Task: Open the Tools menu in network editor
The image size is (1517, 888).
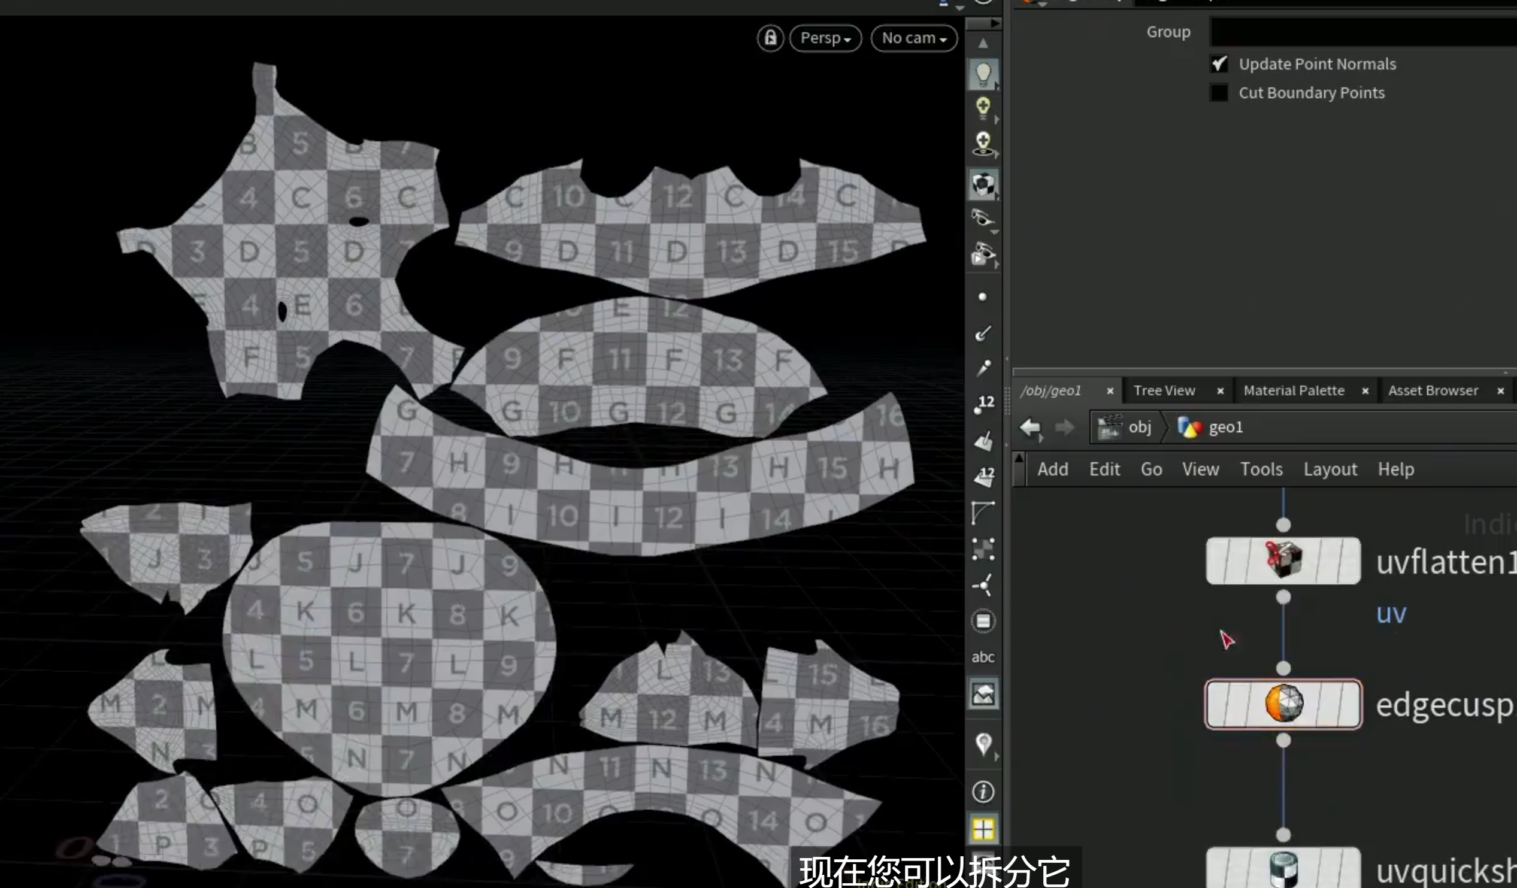Action: pos(1261,469)
